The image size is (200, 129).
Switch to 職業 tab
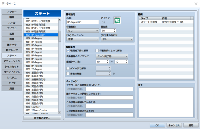pyautogui.click(x=12, y=17)
